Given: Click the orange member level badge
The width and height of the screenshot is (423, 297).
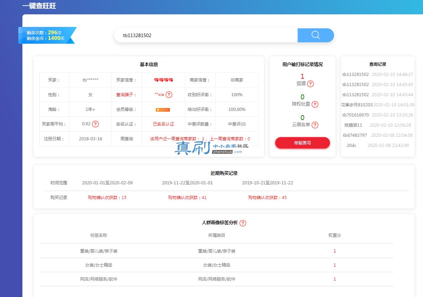Looking at the screenshot, I should click(163, 109).
